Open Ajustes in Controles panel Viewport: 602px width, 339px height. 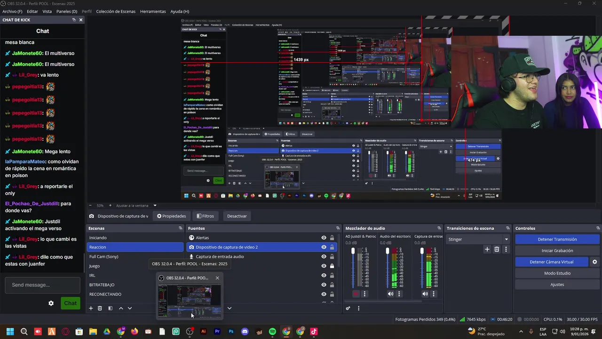[x=557, y=284]
